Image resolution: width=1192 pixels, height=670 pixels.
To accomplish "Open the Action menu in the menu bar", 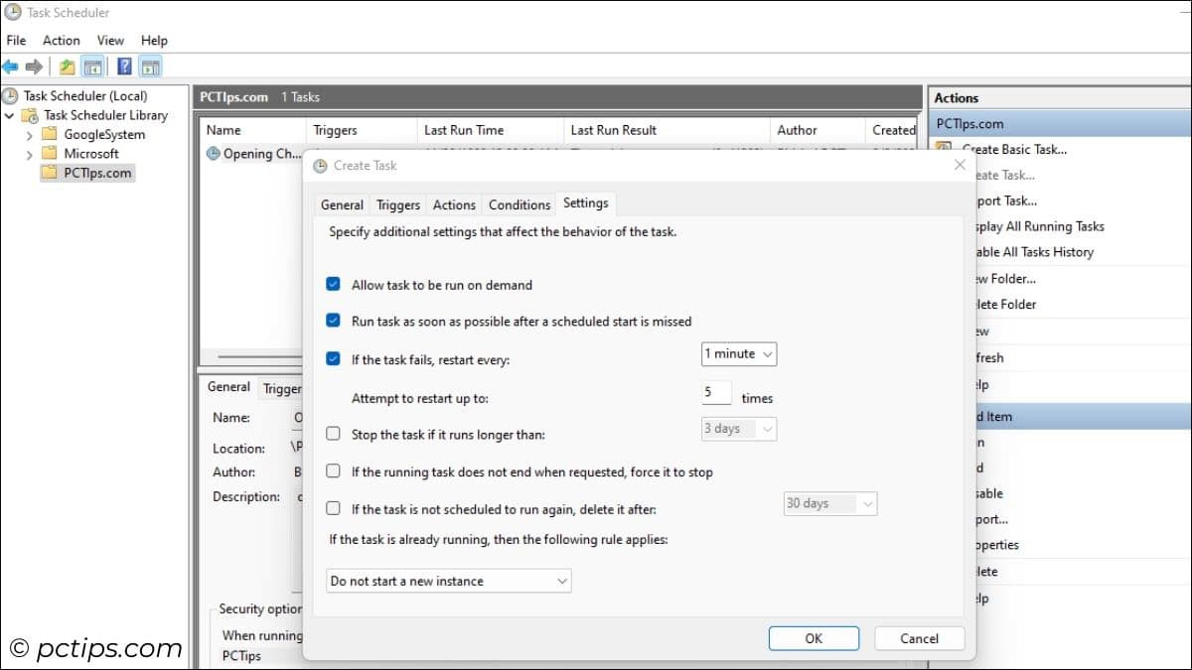I will coord(61,40).
